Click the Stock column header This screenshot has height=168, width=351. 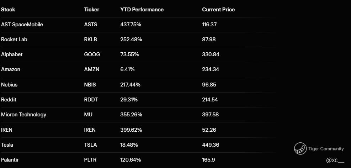pos(8,10)
